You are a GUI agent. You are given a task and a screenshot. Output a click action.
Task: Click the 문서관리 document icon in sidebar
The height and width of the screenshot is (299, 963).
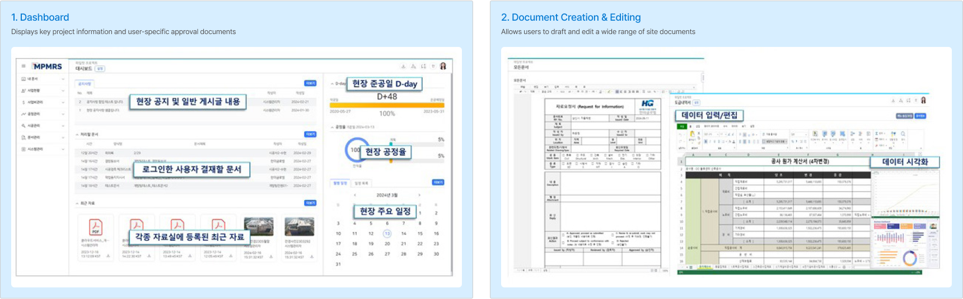click(x=24, y=137)
